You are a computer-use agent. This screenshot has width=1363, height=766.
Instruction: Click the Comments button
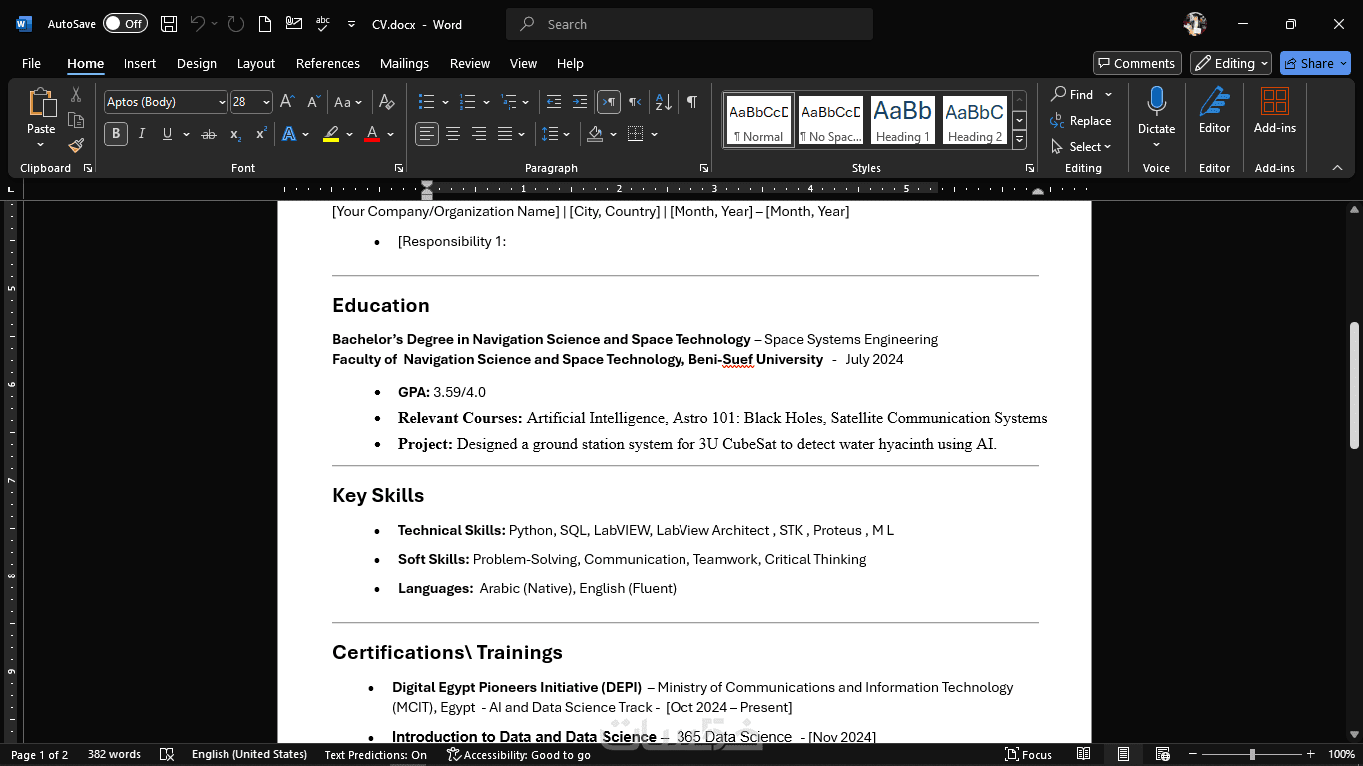1137,63
